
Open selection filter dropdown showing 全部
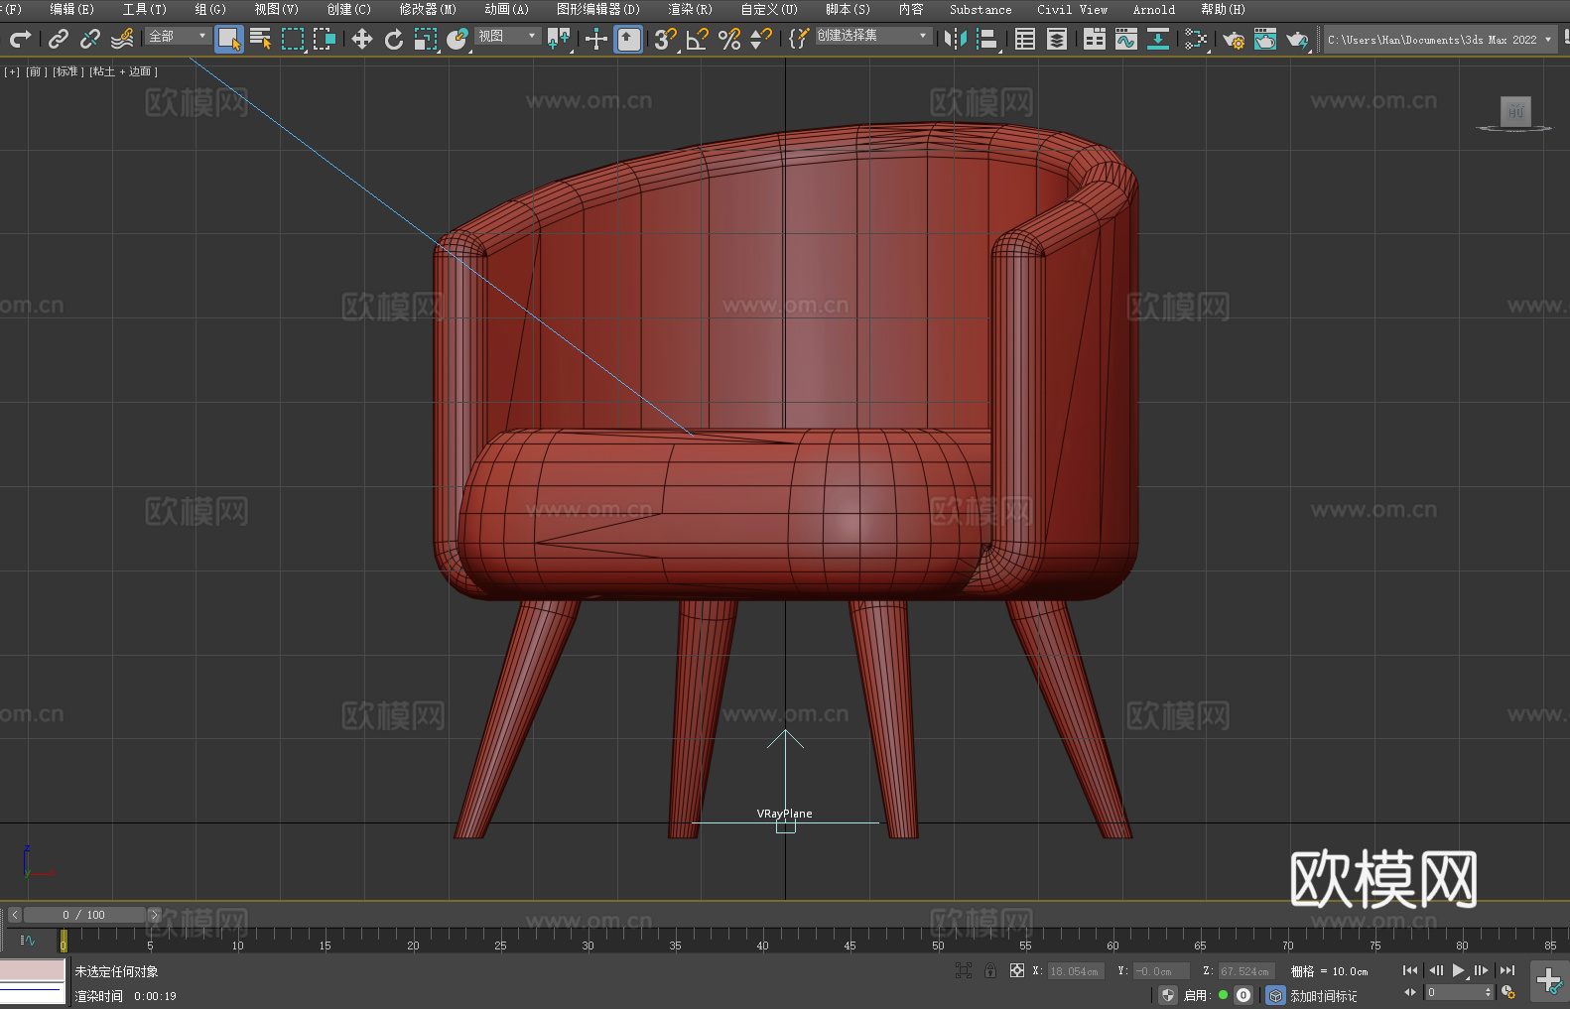coord(178,36)
